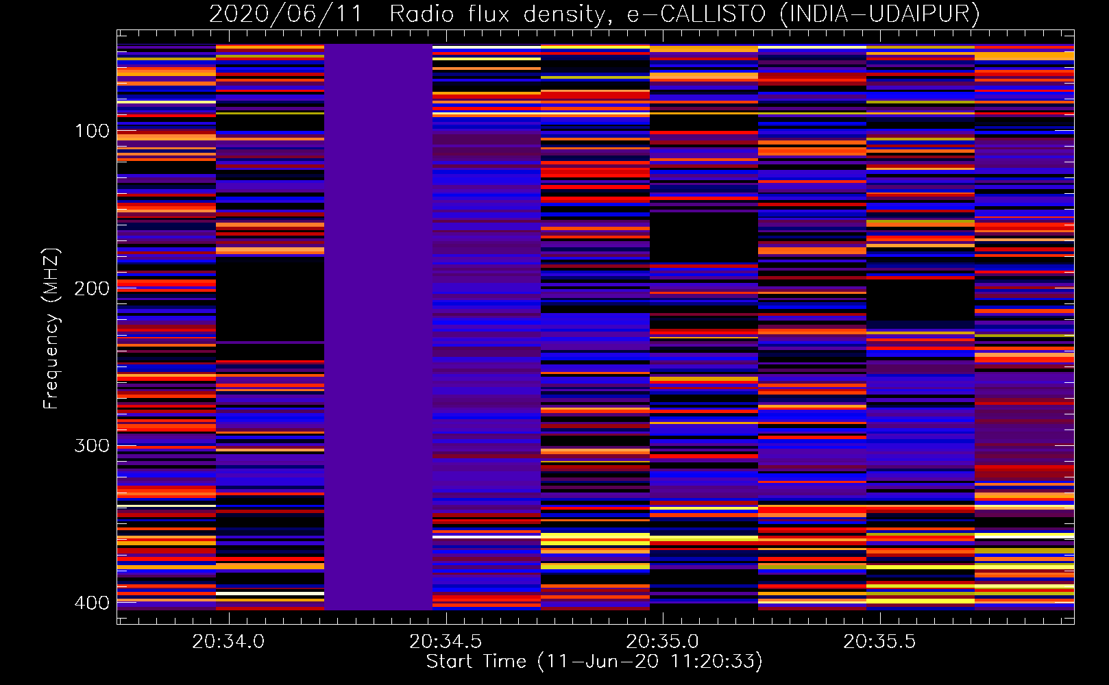This screenshot has height=685, width=1109.
Task: Click the time tick label 20:35.0
Action: point(663,642)
